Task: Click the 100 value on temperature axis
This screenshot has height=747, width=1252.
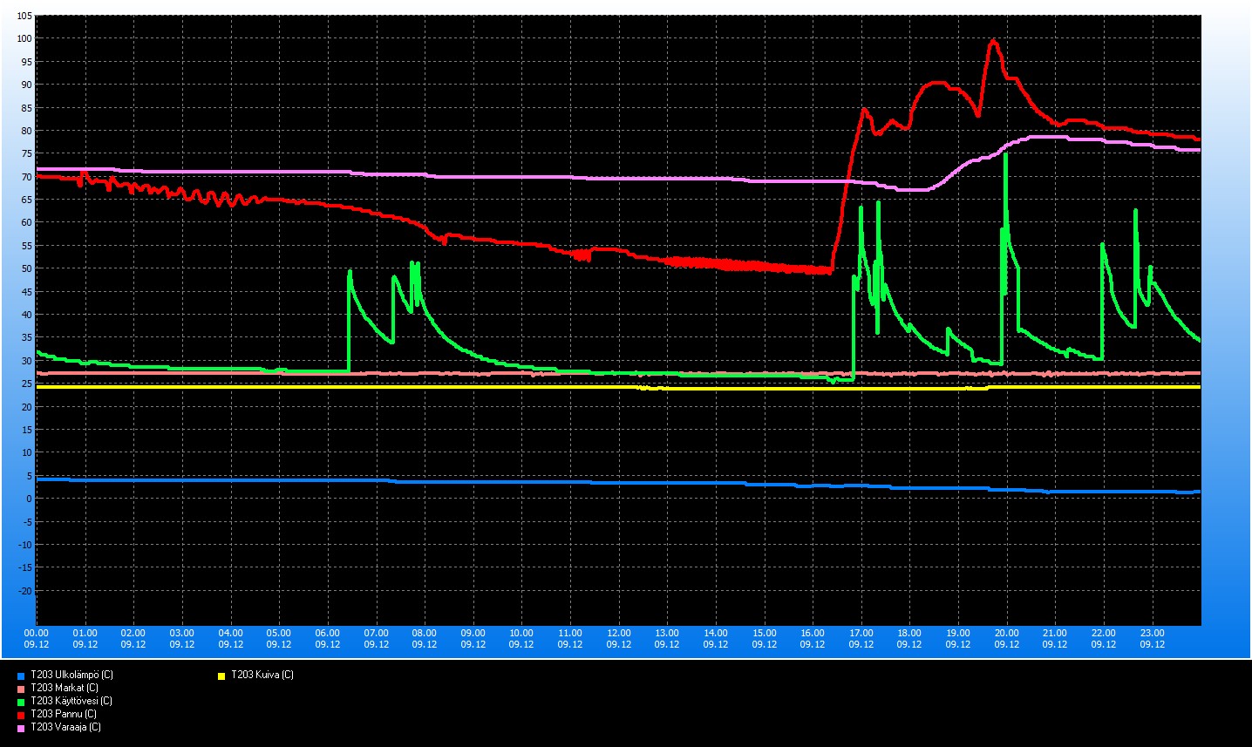Action: coord(24,38)
